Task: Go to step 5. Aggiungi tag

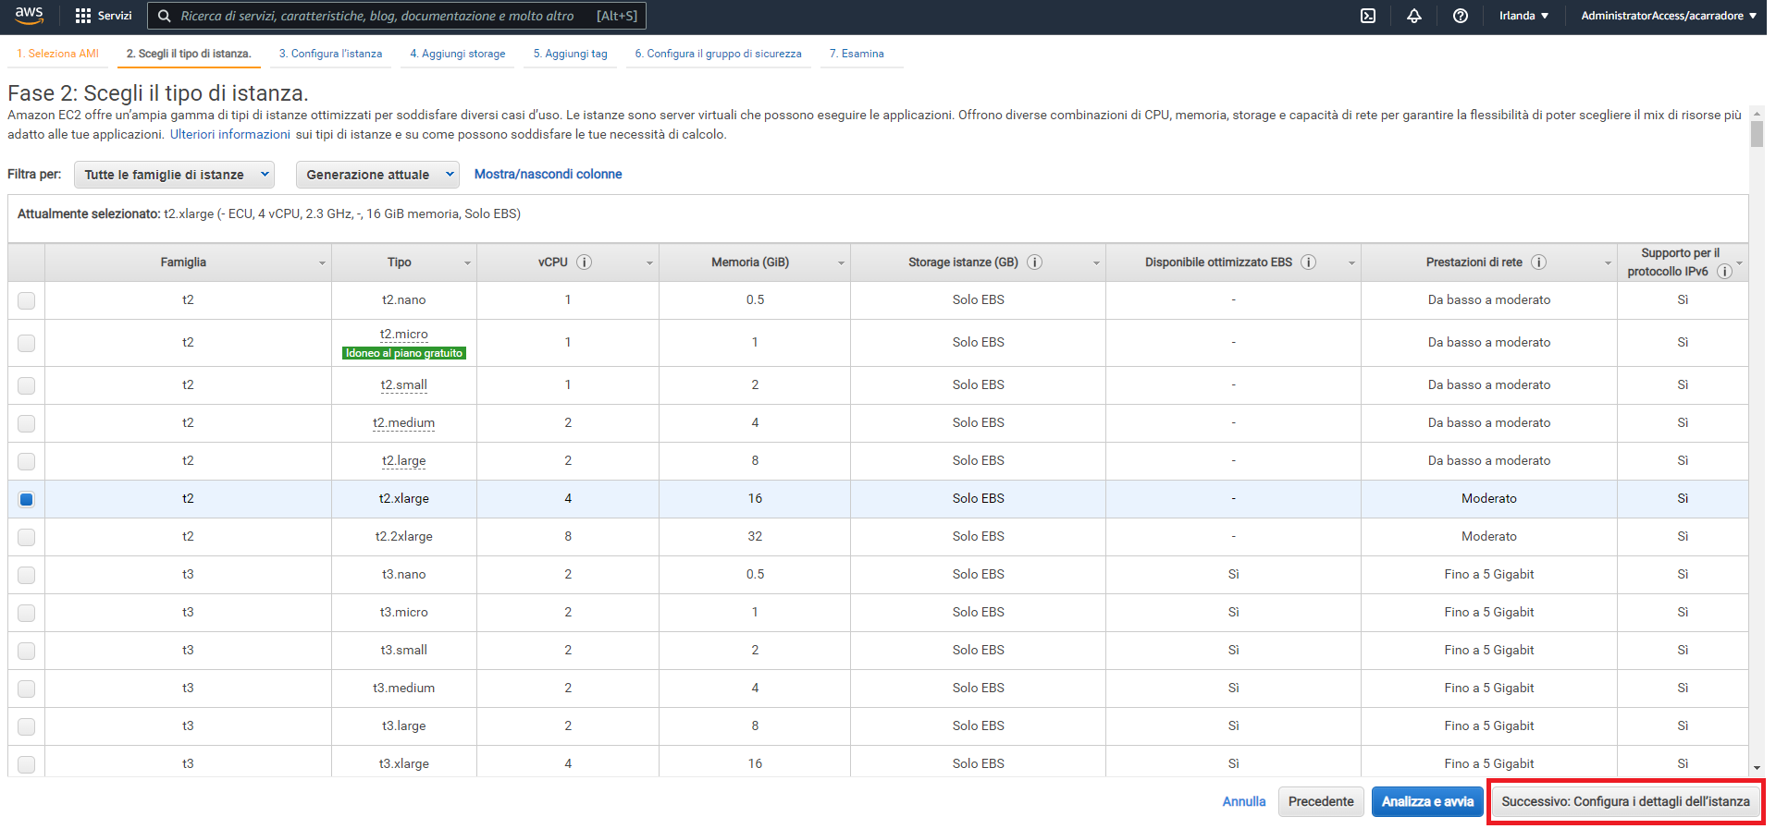Action: (x=571, y=54)
